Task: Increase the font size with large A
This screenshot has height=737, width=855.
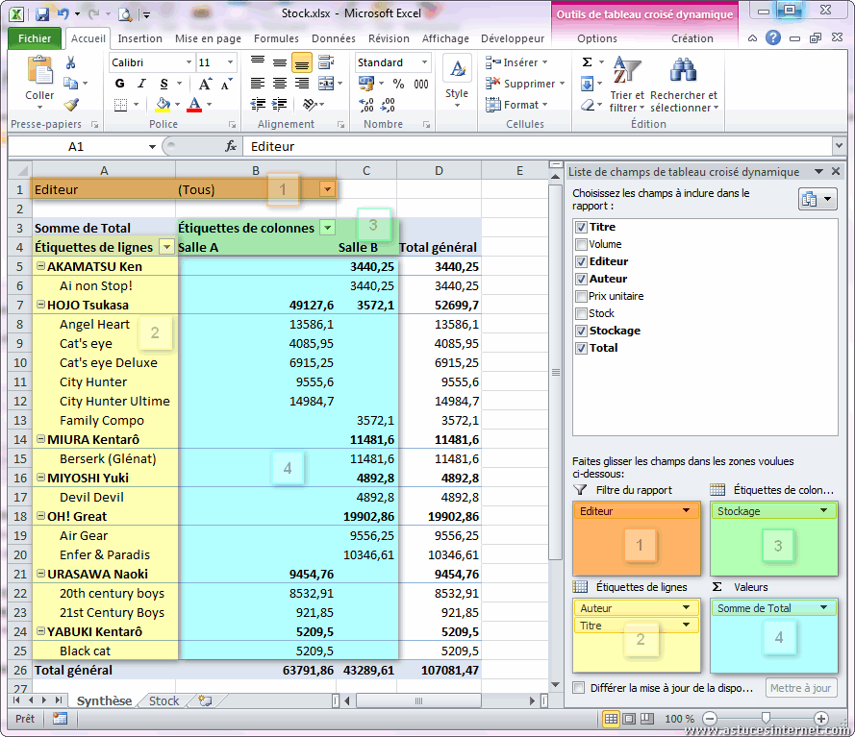Action: [x=205, y=84]
